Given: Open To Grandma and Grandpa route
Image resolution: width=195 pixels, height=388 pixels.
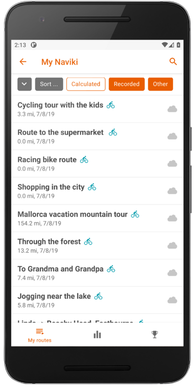Looking at the screenshot, I should (x=97, y=273).
